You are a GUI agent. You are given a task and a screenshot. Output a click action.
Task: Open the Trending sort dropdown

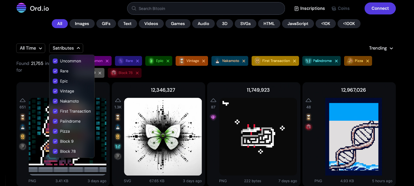[x=381, y=48]
